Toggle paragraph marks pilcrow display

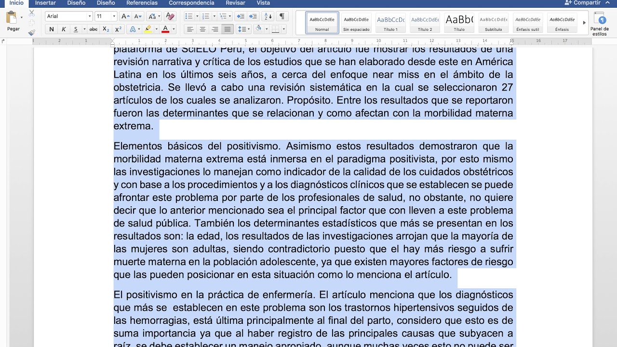(282, 16)
